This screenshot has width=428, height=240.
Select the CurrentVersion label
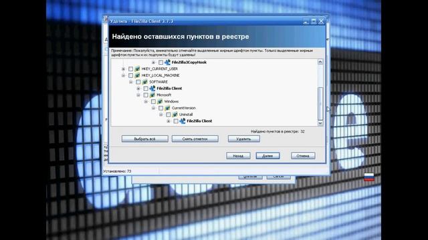(183, 108)
